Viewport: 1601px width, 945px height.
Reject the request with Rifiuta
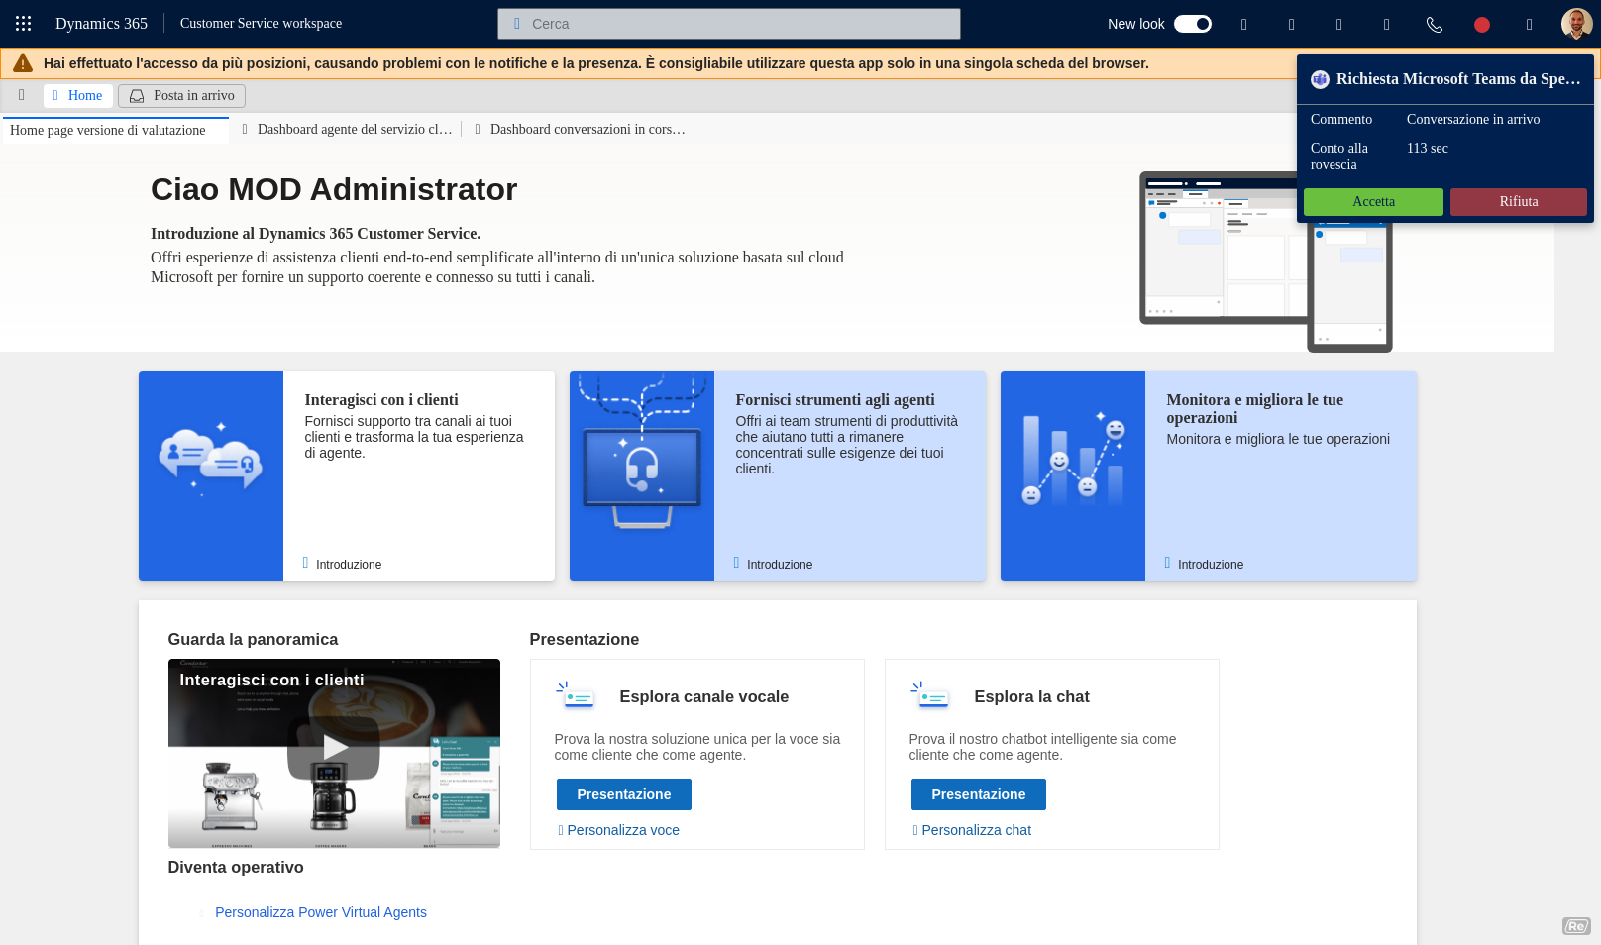(1519, 202)
